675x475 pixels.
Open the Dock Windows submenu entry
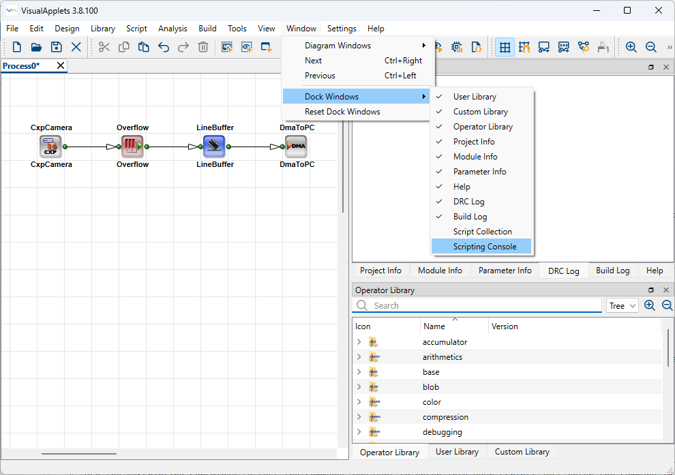coord(357,96)
